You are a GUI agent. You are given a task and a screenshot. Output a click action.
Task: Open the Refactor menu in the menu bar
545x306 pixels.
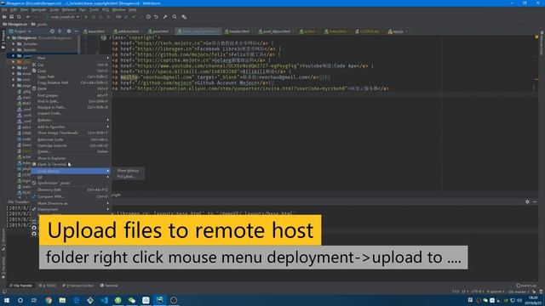pos(69,9)
